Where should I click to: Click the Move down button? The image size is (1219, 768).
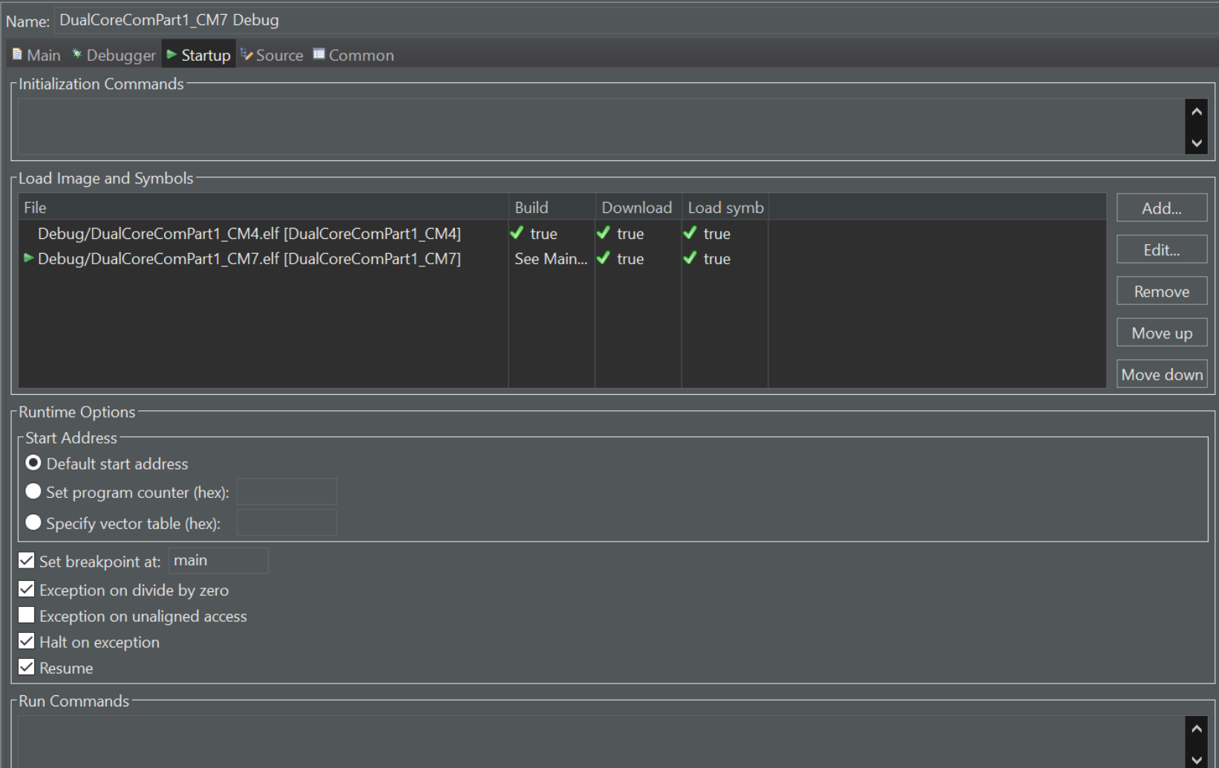click(x=1161, y=375)
